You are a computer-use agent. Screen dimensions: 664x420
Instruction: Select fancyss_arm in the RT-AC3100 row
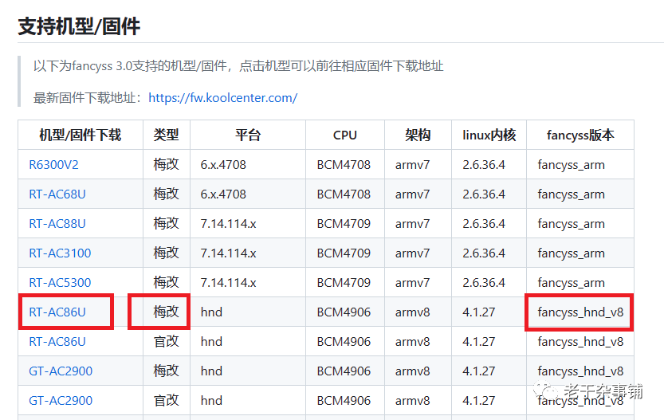point(571,253)
